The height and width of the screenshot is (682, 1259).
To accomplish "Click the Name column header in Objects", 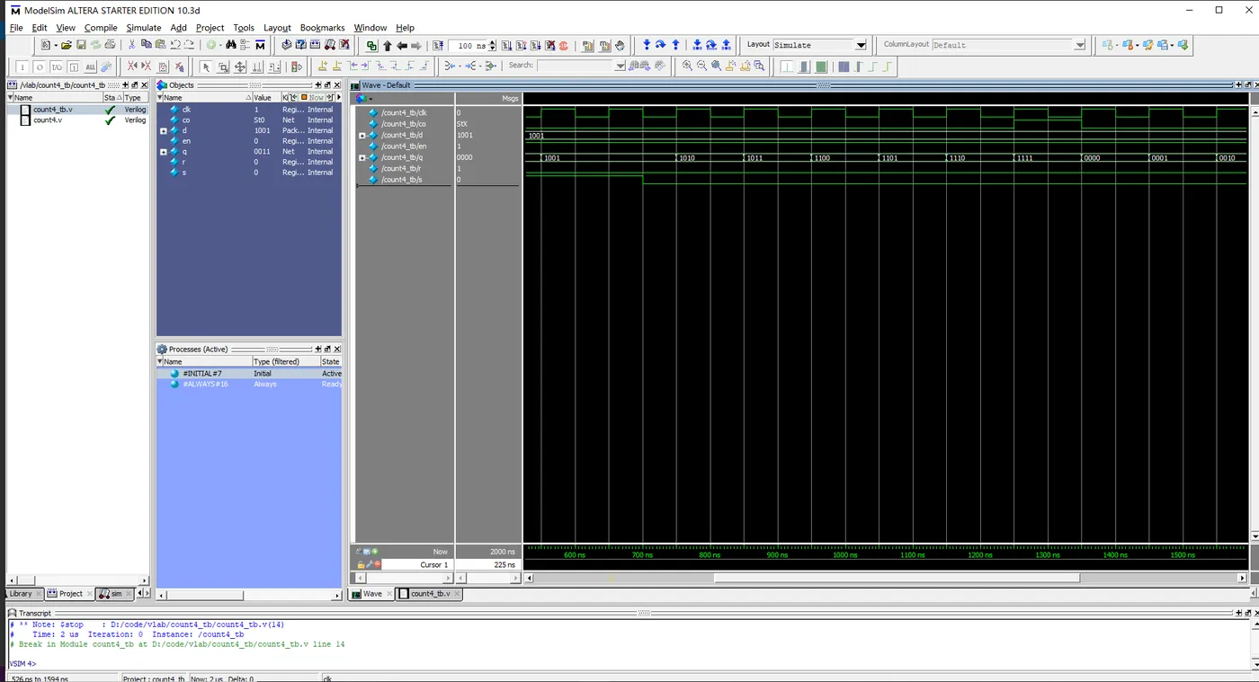I will pos(204,97).
